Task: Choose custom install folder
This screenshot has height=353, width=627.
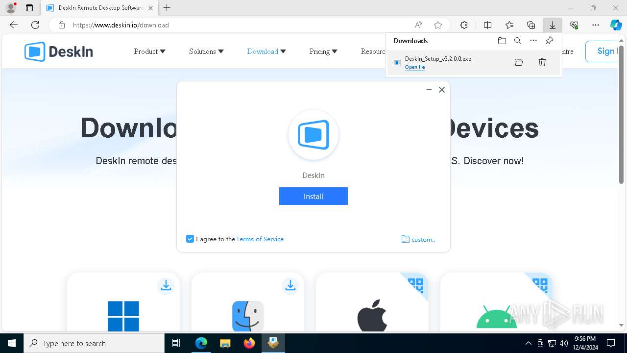Action: (418, 239)
